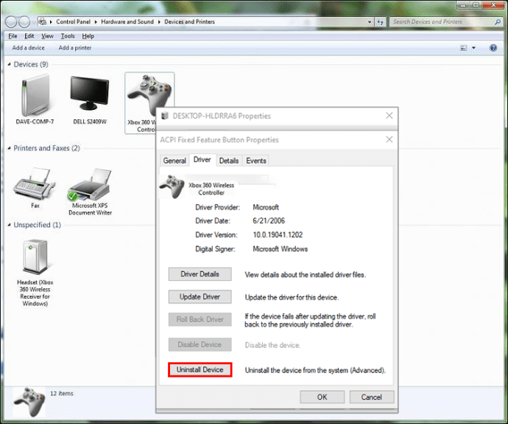Collapse the Printers and Faxes (2) group
Screen dimensions: 508x424
tap(9, 148)
